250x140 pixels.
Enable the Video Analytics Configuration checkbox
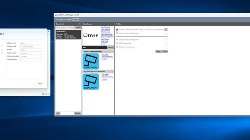[117, 40]
